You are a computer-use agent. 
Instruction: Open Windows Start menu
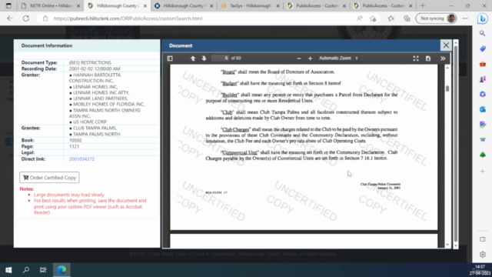(8, 270)
